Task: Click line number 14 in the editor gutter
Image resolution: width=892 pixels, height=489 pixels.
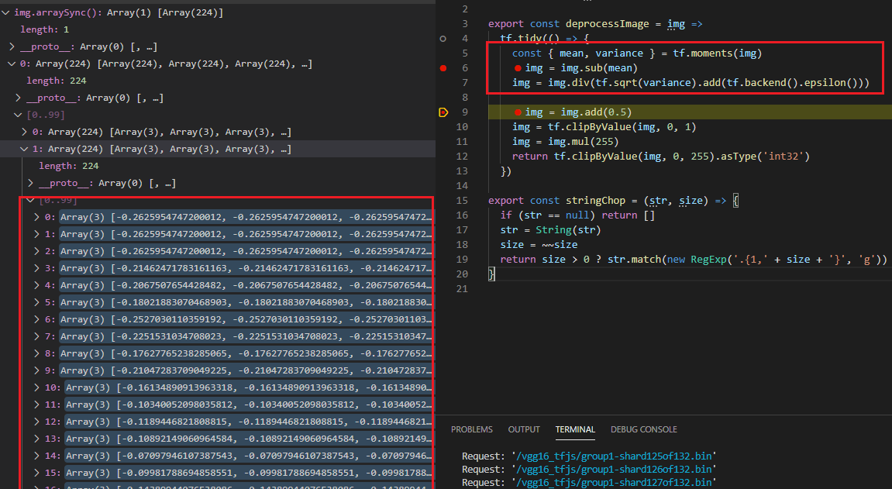Action: tap(462, 186)
